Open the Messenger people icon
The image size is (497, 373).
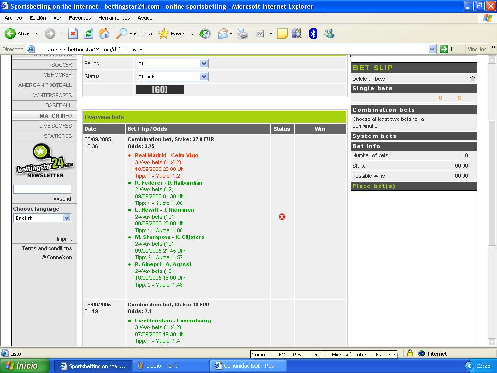pyautogui.click(x=330, y=34)
